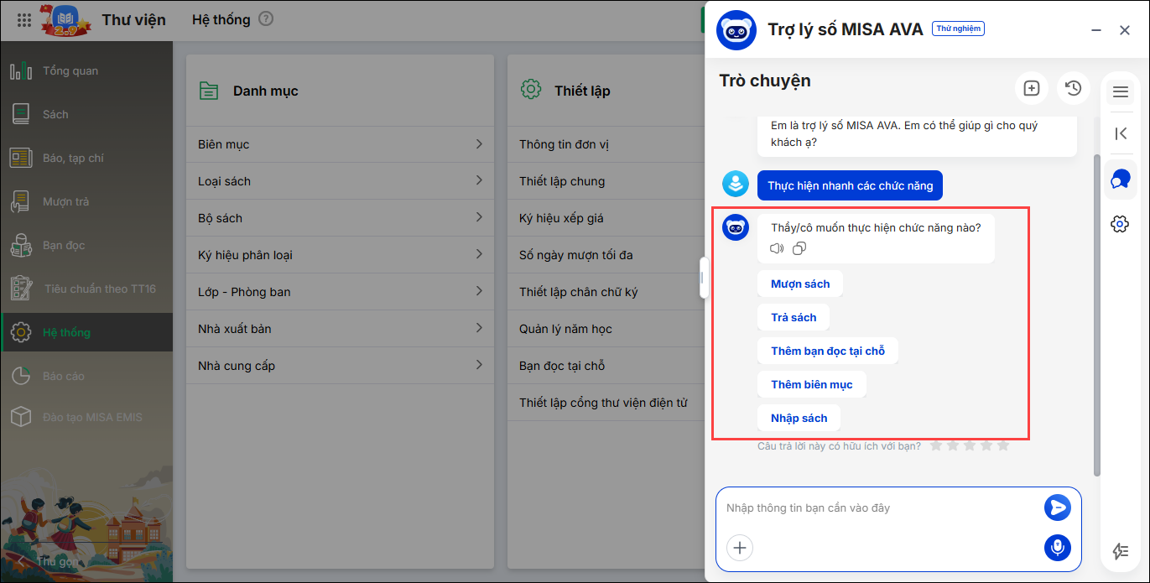The width and height of the screenshot is (1150, 583).
Task: Activate the microphone voice input
Action: click(x=1057, y=548)
